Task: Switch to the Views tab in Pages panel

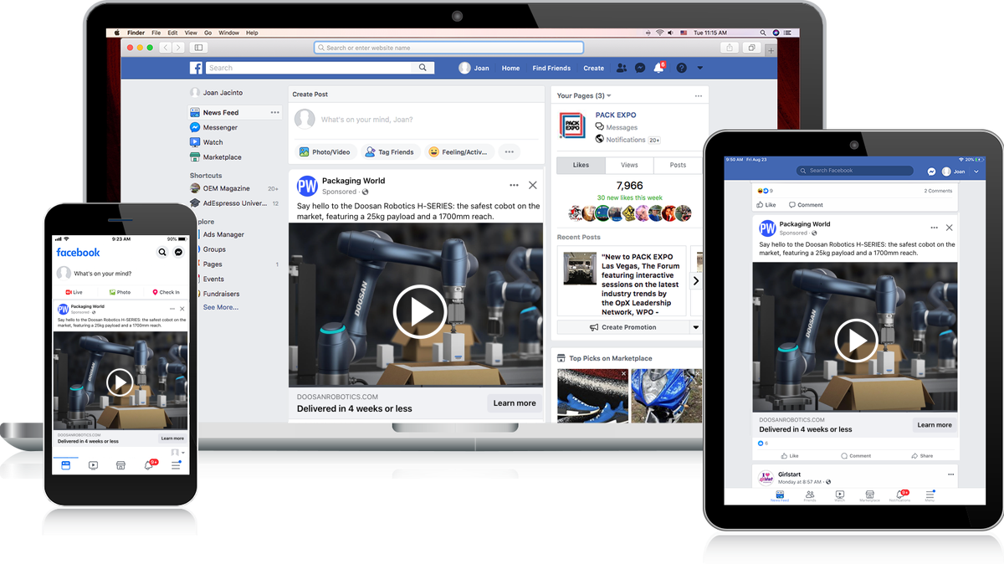Action: (x=629, y=165)
